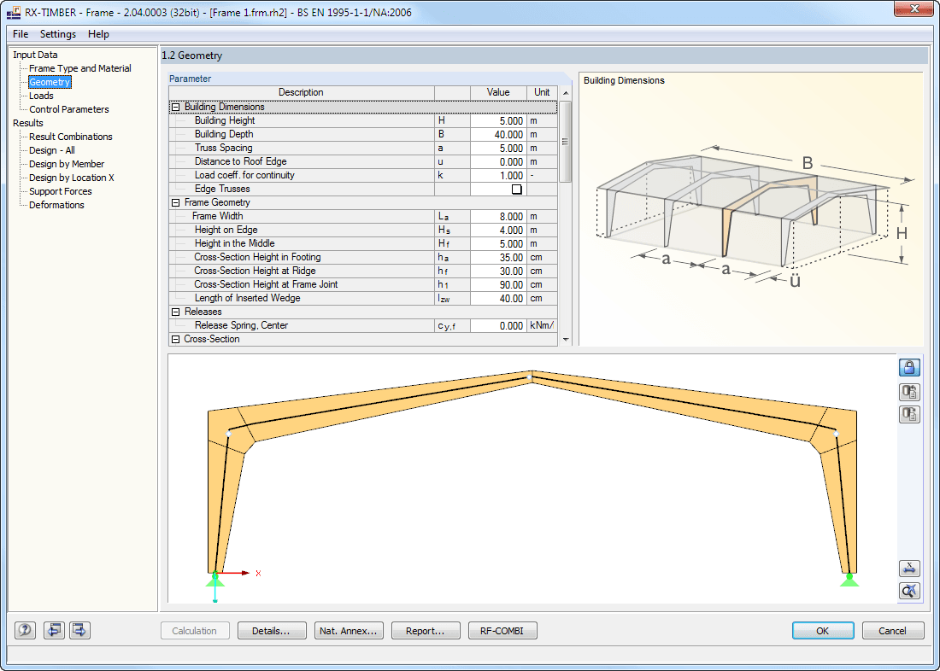Open Support Forces tree item
The height and width of the screenshot is (671, 940).
(x=61, y=192)
